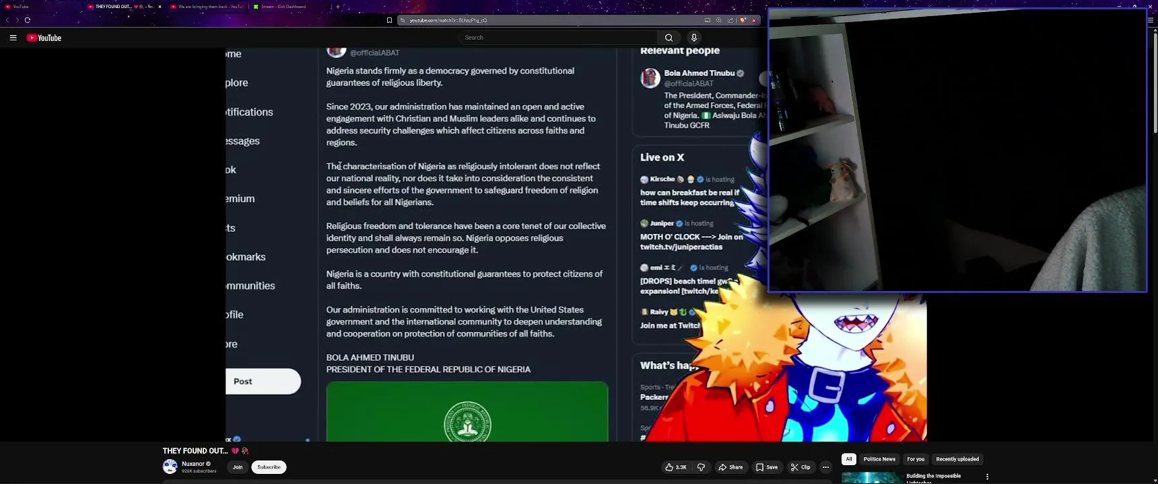Switch to We are bringing them back tab
The height and width of the screenshot is (484, 1158).
(207, 7)
